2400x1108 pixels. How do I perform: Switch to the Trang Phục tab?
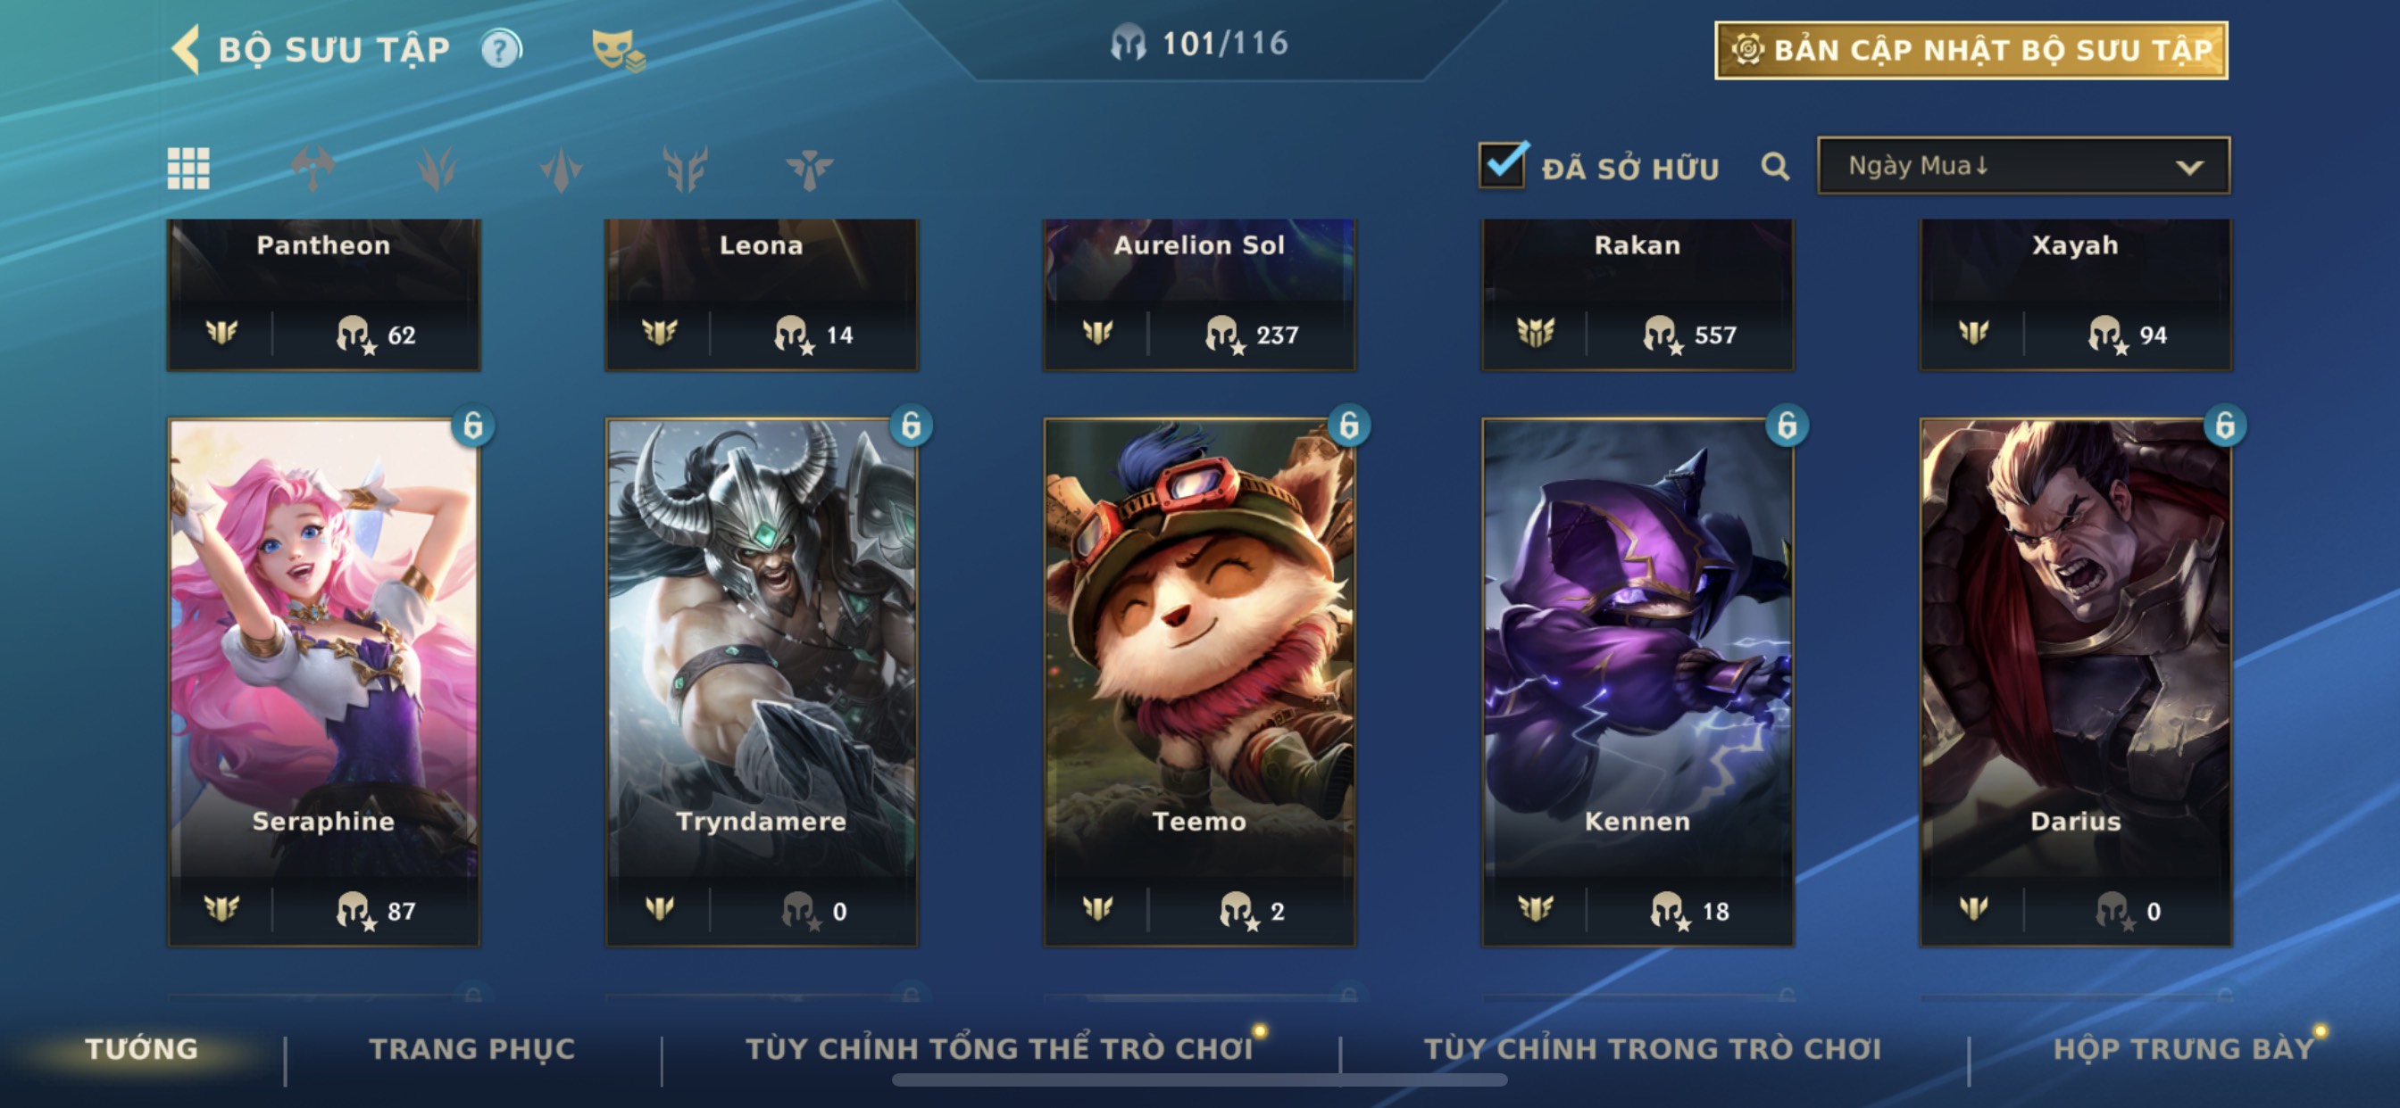point(472,1047)
